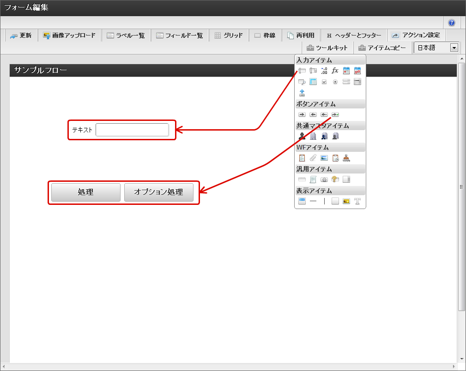Select the person silhouette user master icon
This screenshot has height=371, width=466.
coord(302,136)
